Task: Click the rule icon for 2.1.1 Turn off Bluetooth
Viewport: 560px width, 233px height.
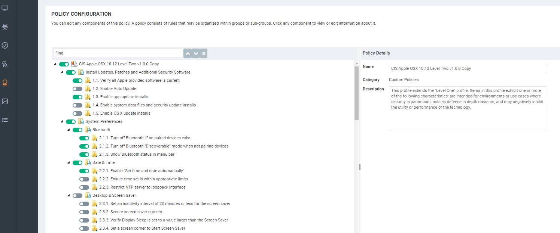Action: click(94, 138)
